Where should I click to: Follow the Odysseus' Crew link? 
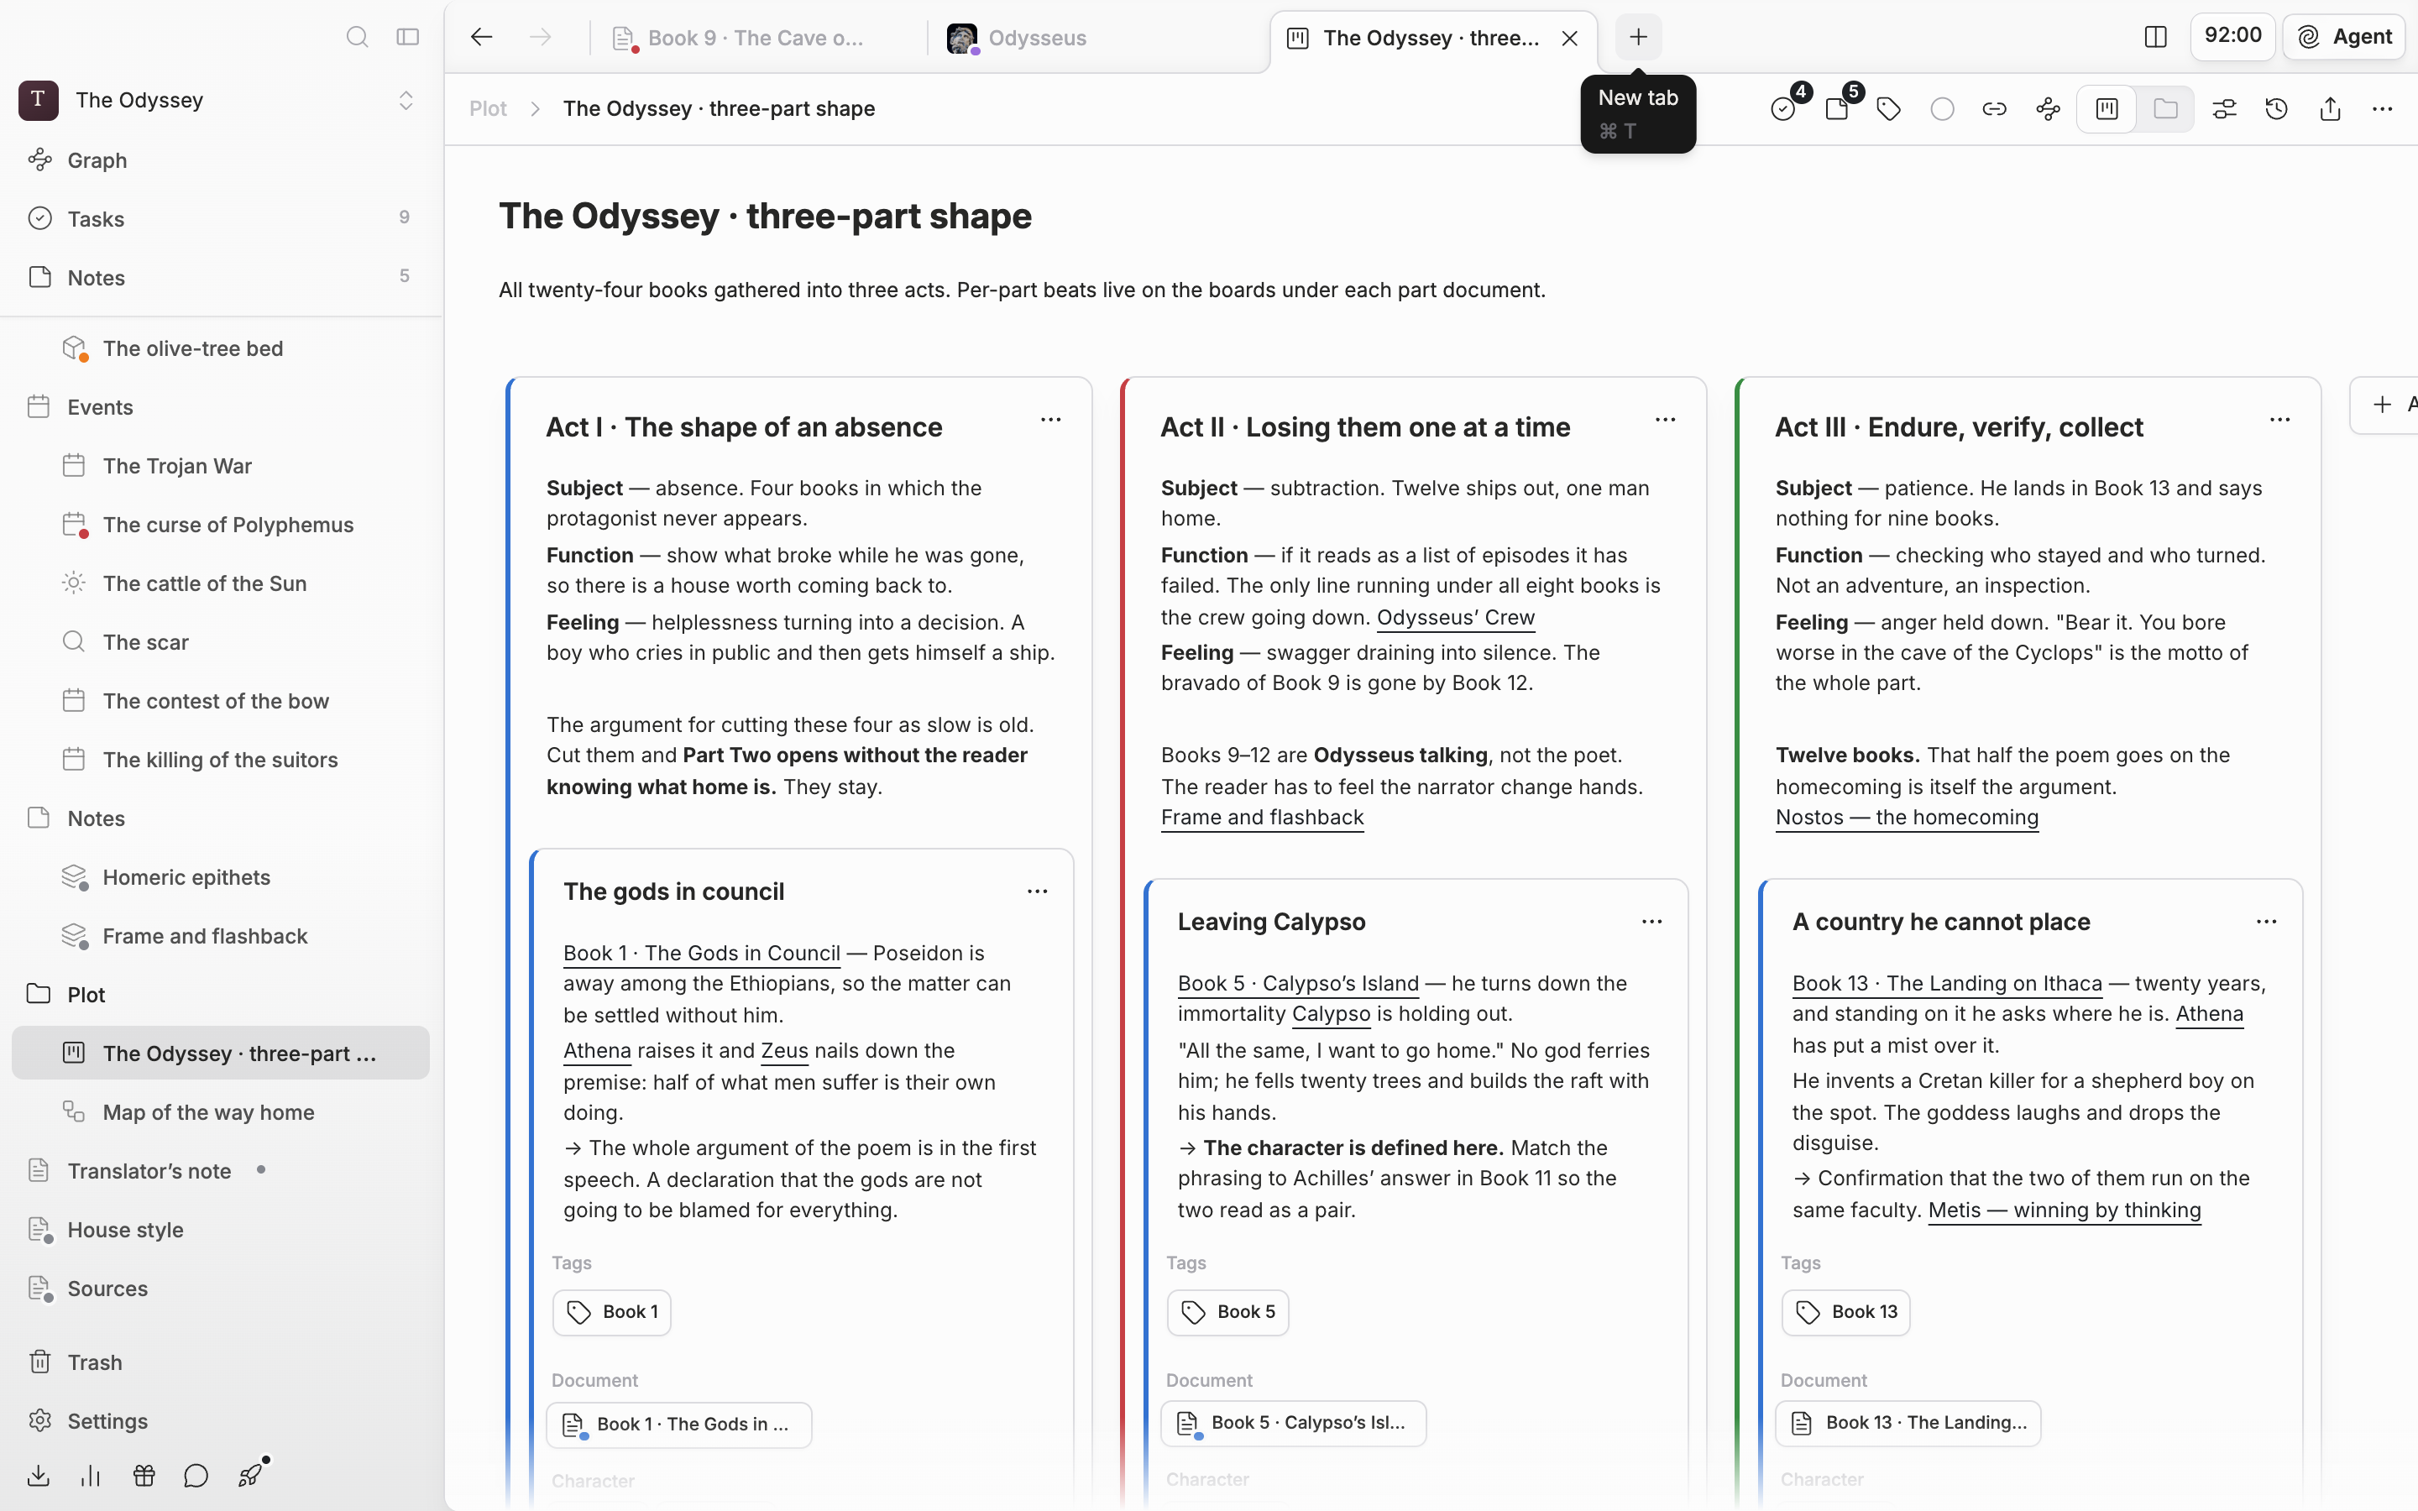pos(1455,618)
